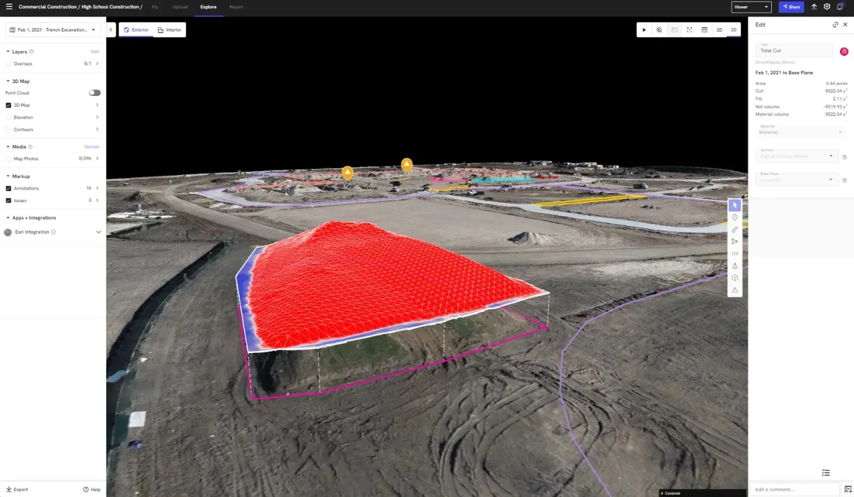
Task: Click Add link in Layers
Action: [x=95, y=52]
